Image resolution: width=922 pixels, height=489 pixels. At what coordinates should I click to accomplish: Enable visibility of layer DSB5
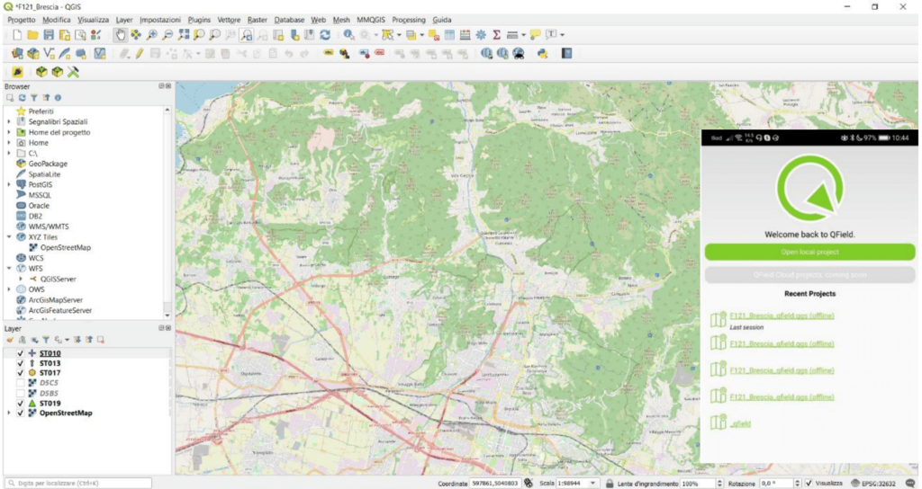tap(21, 394)
